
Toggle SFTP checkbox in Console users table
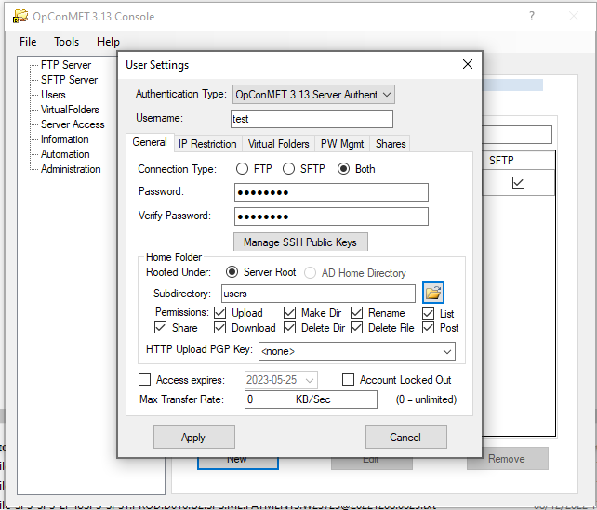point(518,183)
